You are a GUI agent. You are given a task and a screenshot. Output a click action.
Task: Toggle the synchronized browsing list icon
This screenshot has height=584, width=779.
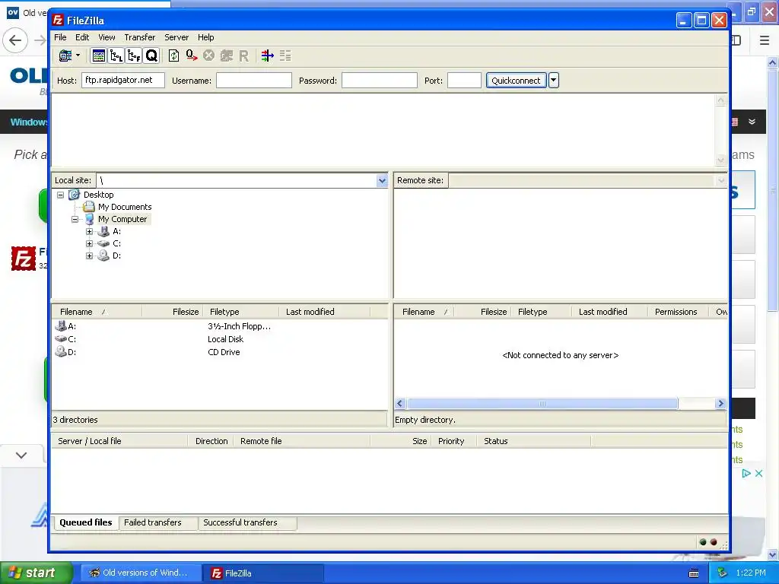click(x=285, y=56)
